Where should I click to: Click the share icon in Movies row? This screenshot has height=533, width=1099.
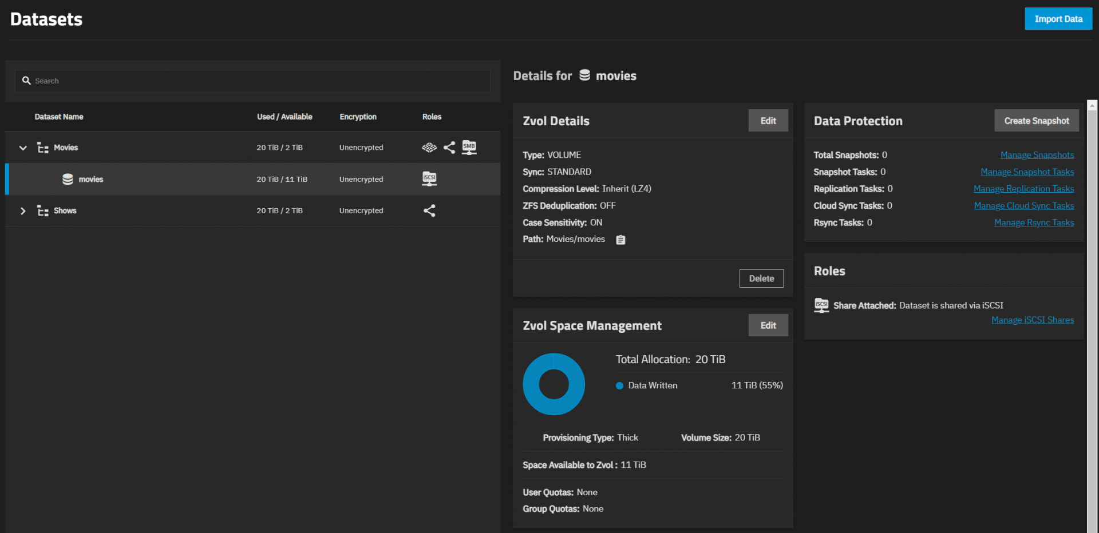[x=449, y=148]
